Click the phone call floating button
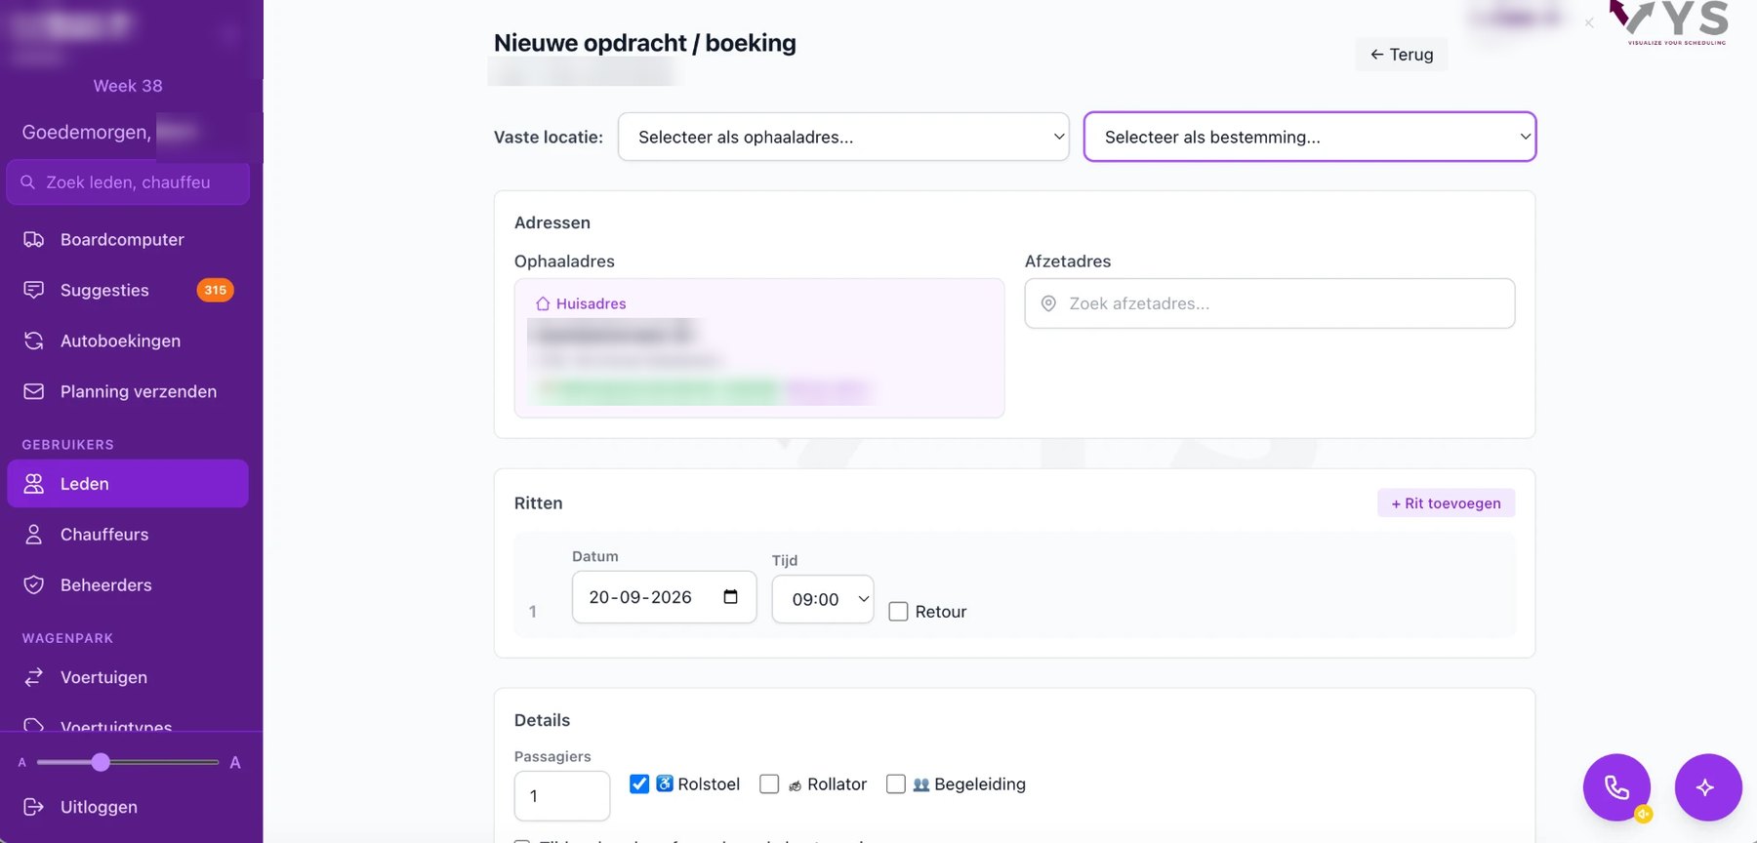 [x=1616, y=787]
